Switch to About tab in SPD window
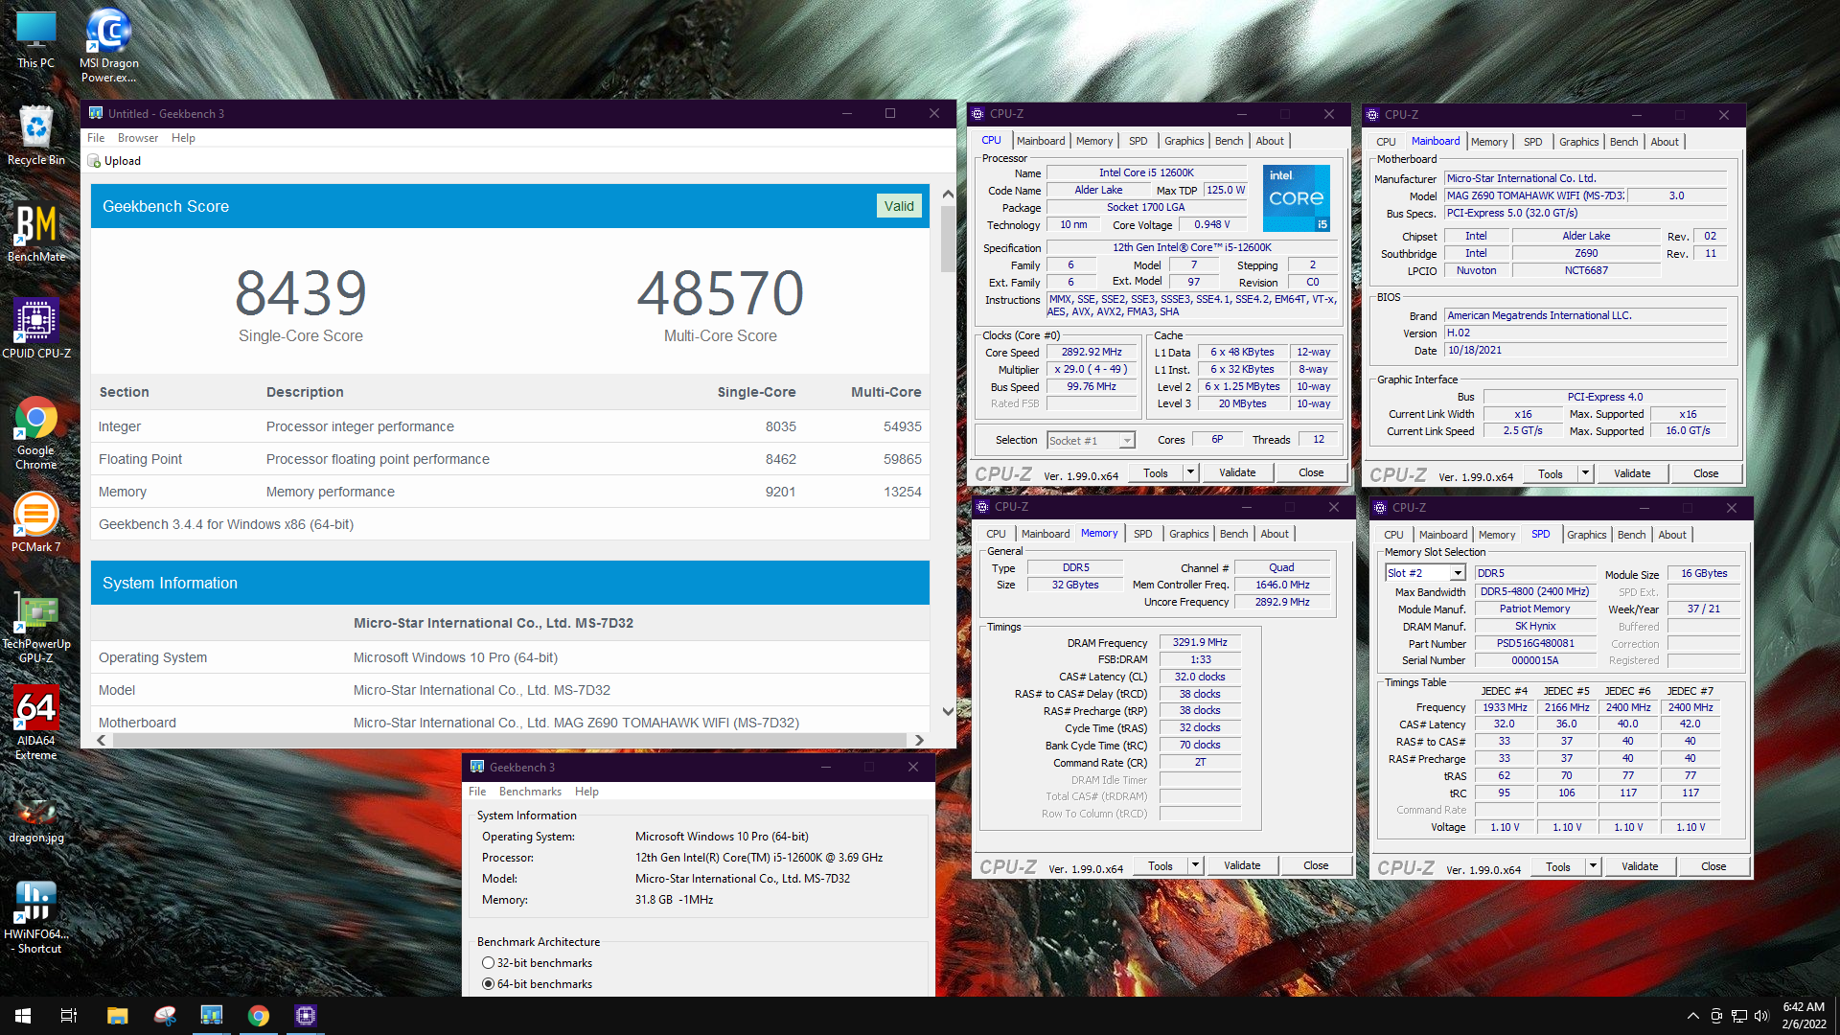Viewport: 1840px width, 1035px height. [x=1671, y=535]
